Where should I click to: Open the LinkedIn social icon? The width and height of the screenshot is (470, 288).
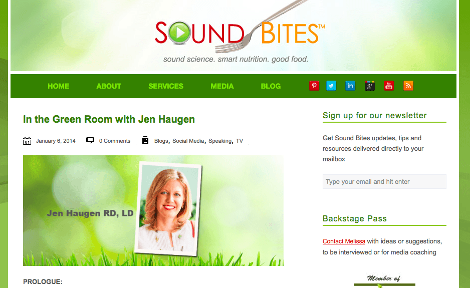tap(350, 86)
